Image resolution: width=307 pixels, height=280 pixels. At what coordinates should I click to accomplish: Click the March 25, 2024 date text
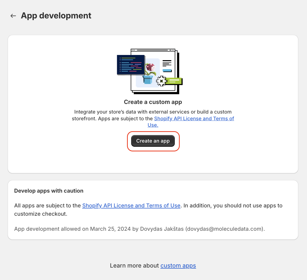110,229
